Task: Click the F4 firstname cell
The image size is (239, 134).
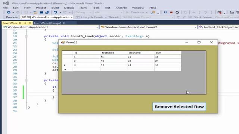Action: pyautogui.click(x=114, y=65)
